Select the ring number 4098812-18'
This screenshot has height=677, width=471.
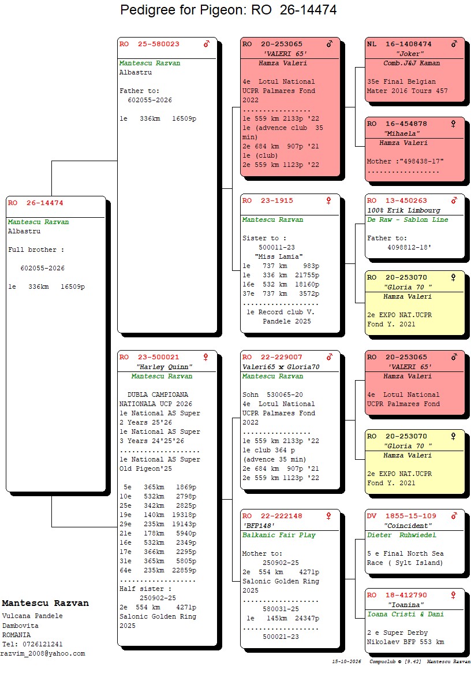409,247
